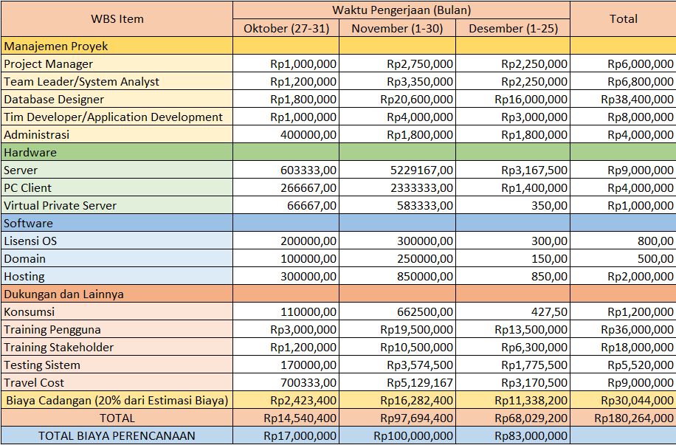The height and width of the screenshot is (445, 676).
Task: Select the Manajemen Proyek section row label
Action: click(117, 46)
